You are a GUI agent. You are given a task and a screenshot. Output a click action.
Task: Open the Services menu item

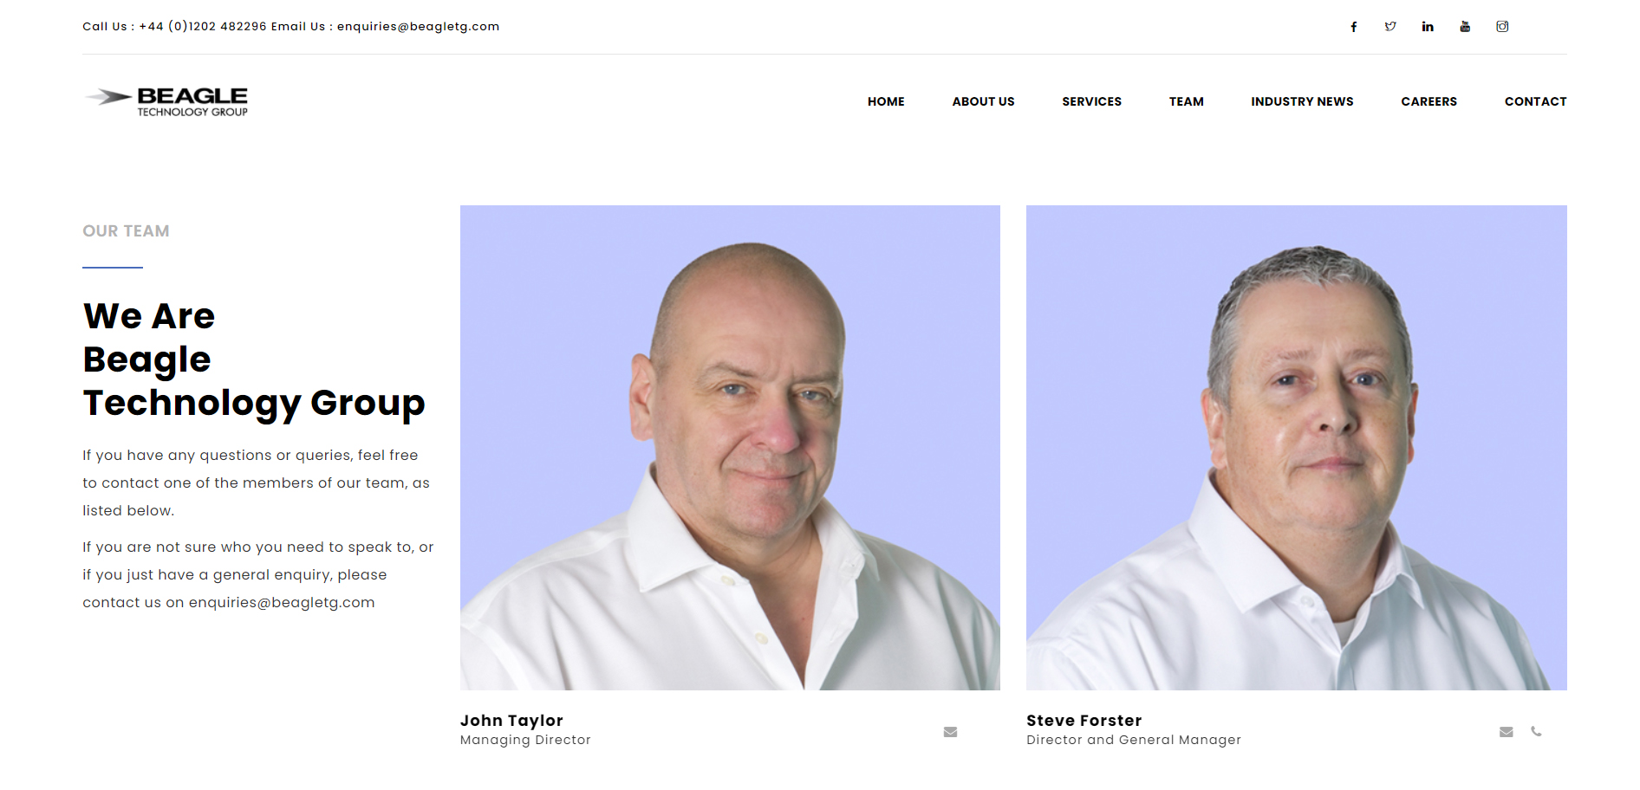coord(1091,101)
